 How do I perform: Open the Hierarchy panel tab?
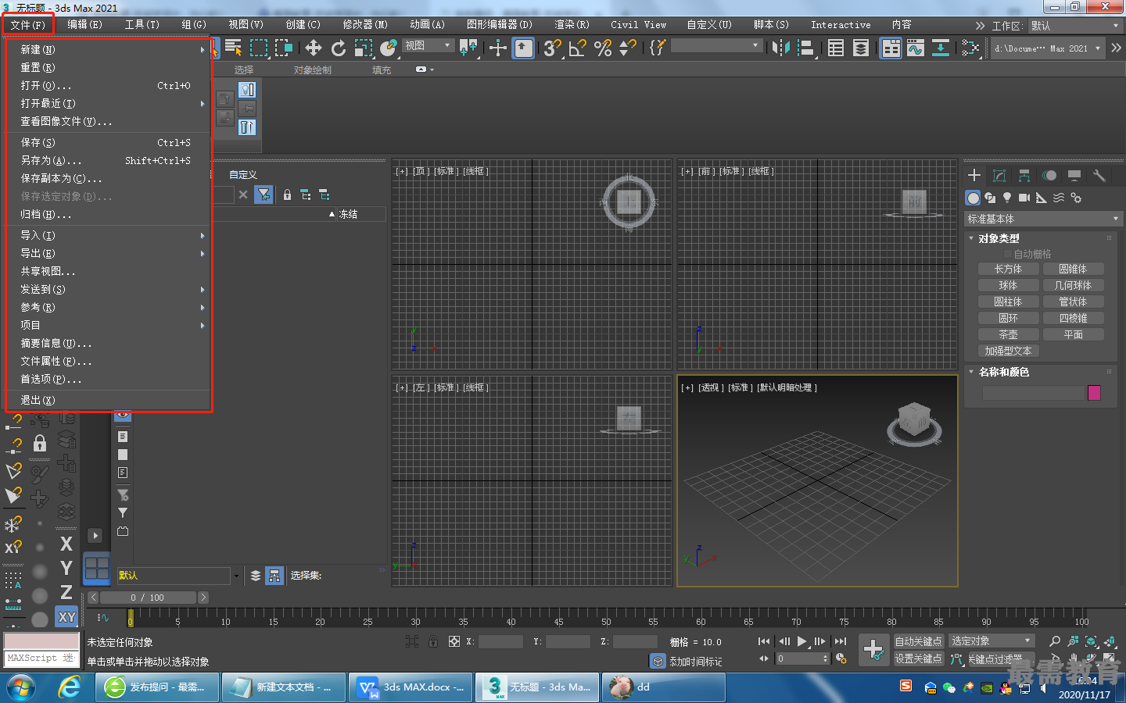[1024, 176]
